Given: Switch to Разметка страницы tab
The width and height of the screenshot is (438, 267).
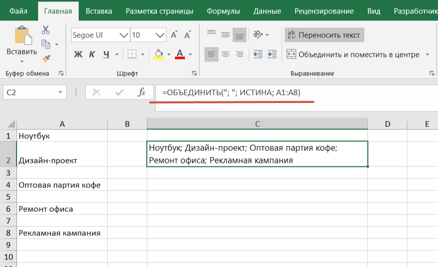Looking at the screenshot, I should [x=159, y=11].
